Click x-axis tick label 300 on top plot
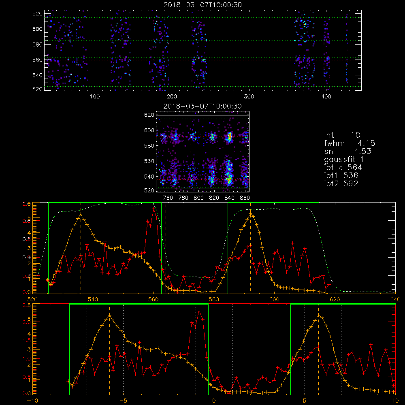This screenshot has height=405, width=405. 249,97
